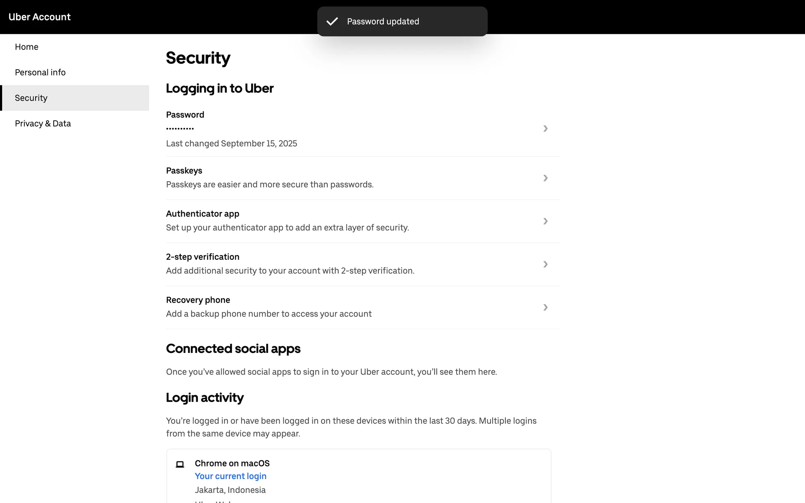Viewport: 805px width, 503px height.
Task: Open Passkeys via its chevron arrow
Action: [x=545, y=178]
